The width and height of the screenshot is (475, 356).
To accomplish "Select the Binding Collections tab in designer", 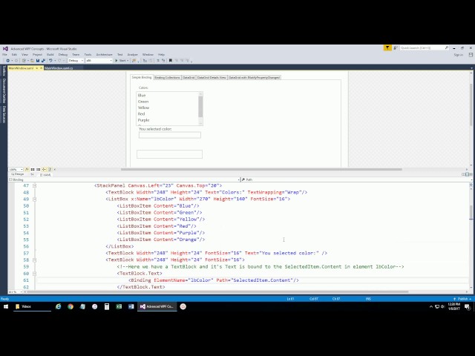I will 167,77.
